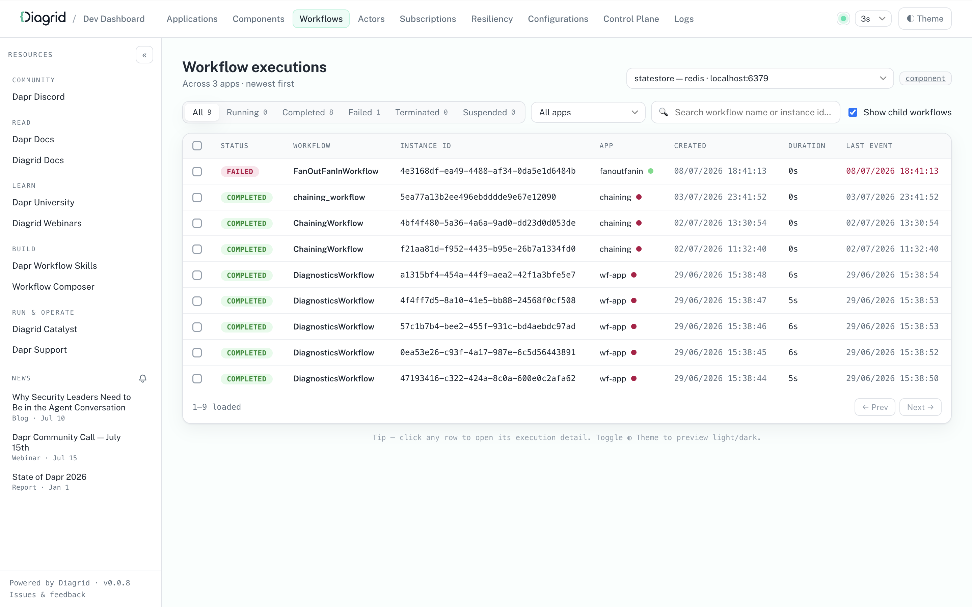The height and width of the screenshot is (607, 972).
Task: Open Dapr Support link
Action: click(39, 350)
